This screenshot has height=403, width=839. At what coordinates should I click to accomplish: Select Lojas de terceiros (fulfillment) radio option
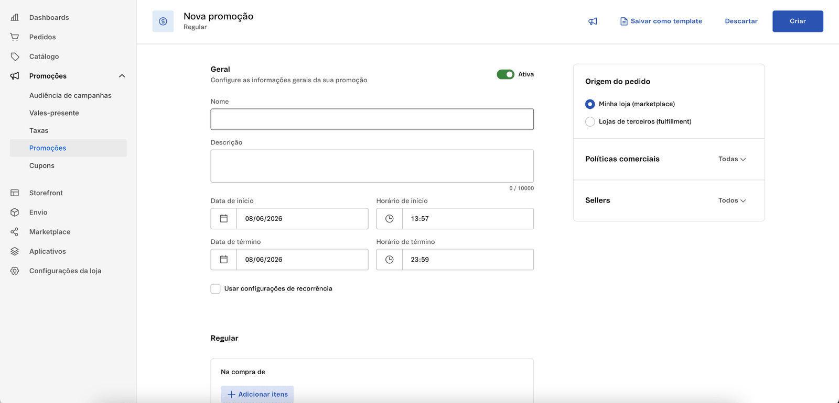coord(590,121)
